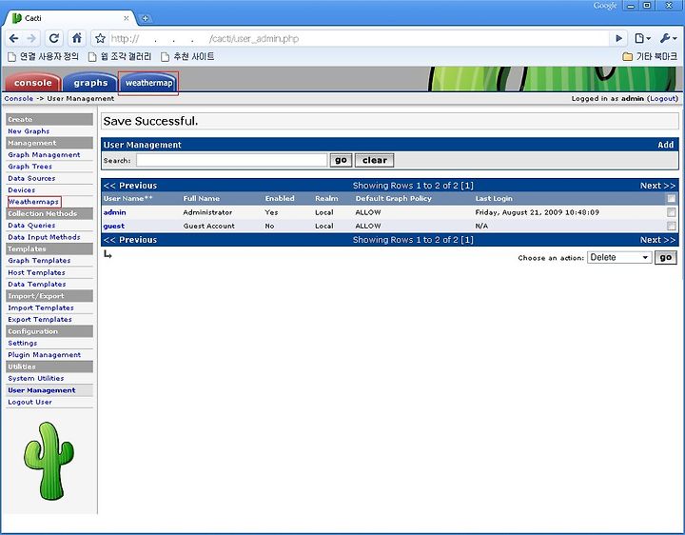This screenshot has width=685, height=535.
Task: Open the Choose an action Delete dropdown
Action: (x=619, y=257)
